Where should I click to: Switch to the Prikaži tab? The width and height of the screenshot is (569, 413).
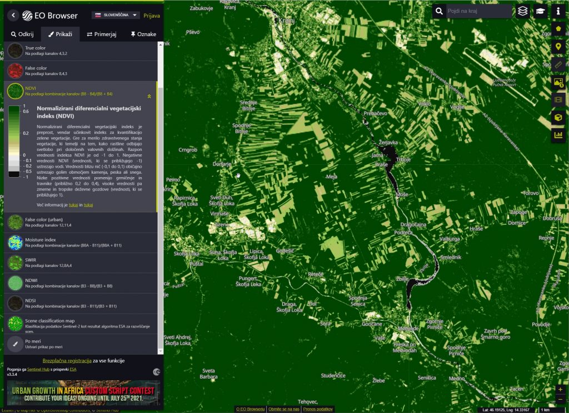pos(60,34)
